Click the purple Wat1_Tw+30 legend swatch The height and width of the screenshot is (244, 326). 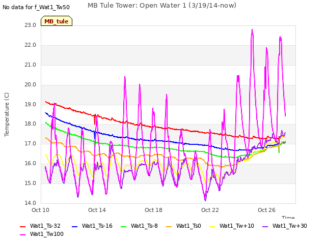[x=265, y=226]
